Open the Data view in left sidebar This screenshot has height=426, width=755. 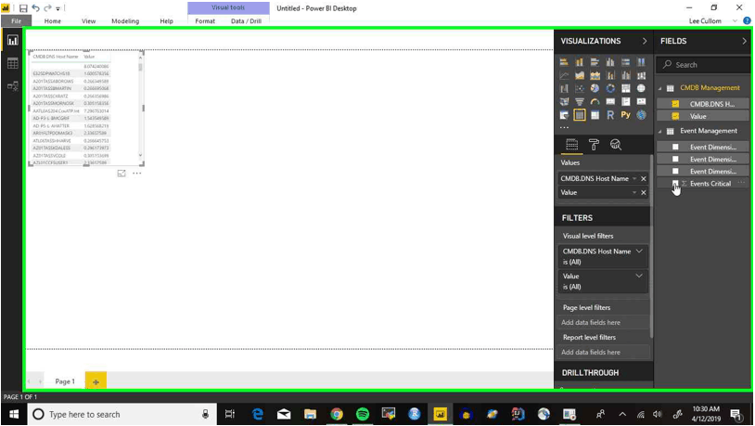(12, 63)
